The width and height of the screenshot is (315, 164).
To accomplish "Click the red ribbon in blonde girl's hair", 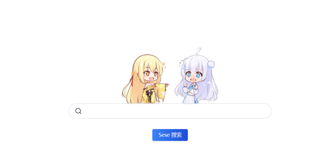I will point(132,81).
